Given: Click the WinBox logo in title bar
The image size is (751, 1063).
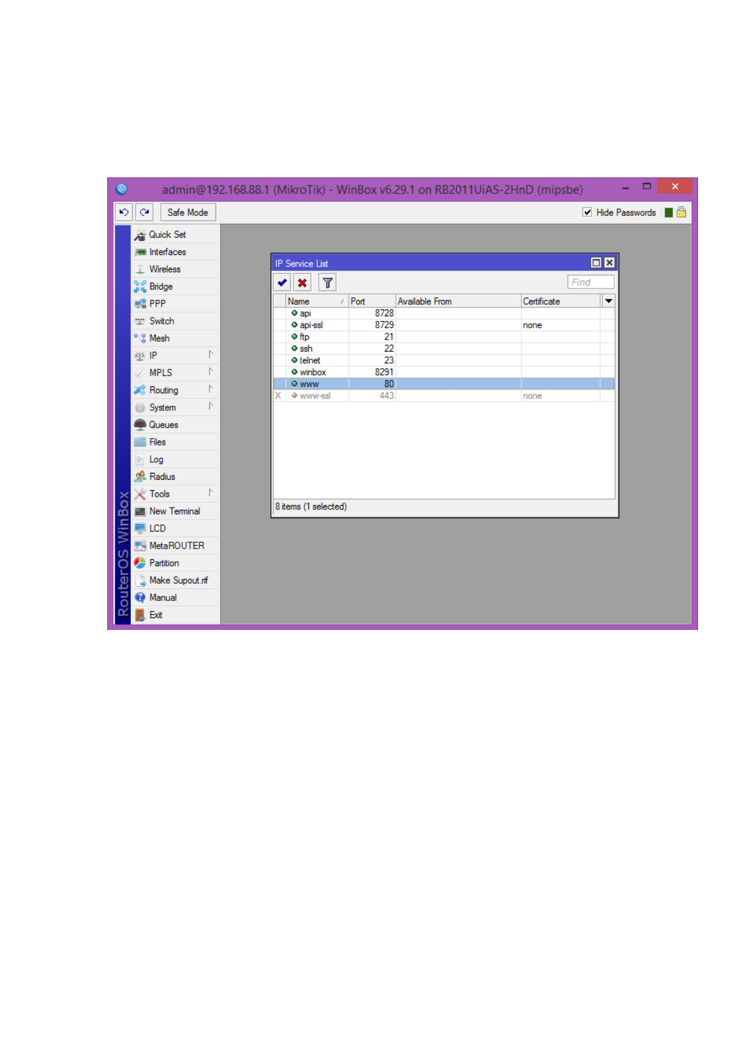Looking at the screenshot, I should [x=122, y=189].
